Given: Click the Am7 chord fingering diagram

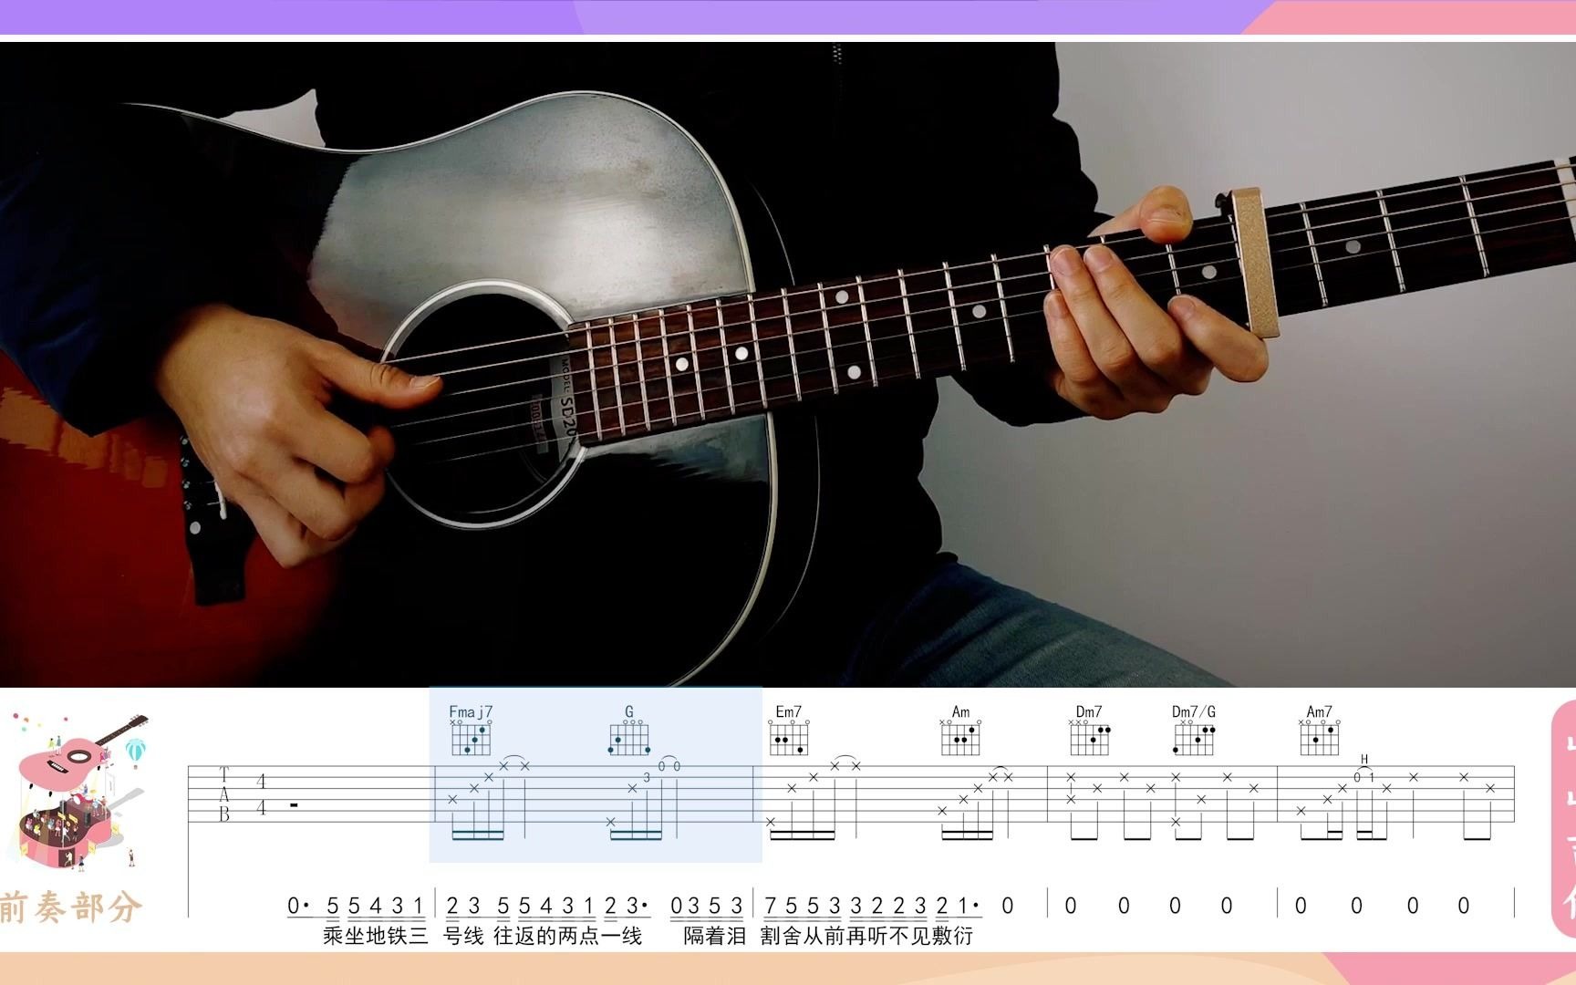Looking at the screenshot, I should [1320, 737].
